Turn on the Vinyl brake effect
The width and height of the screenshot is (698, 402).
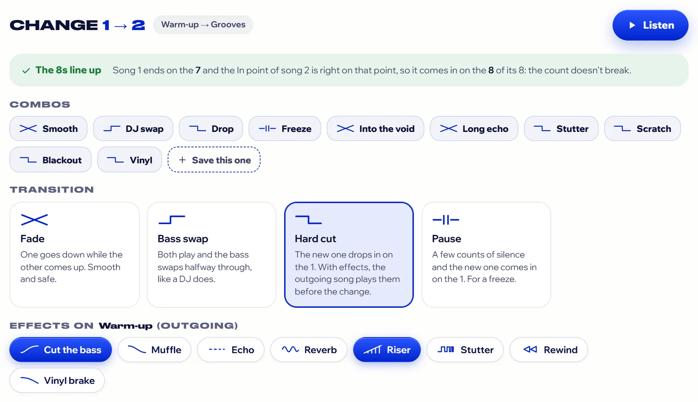57,380
